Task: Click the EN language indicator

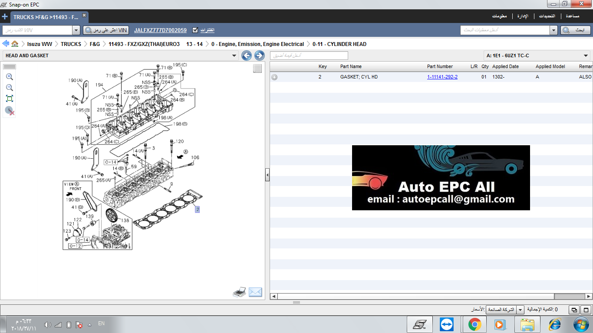Action: click(x=101, y=323)
